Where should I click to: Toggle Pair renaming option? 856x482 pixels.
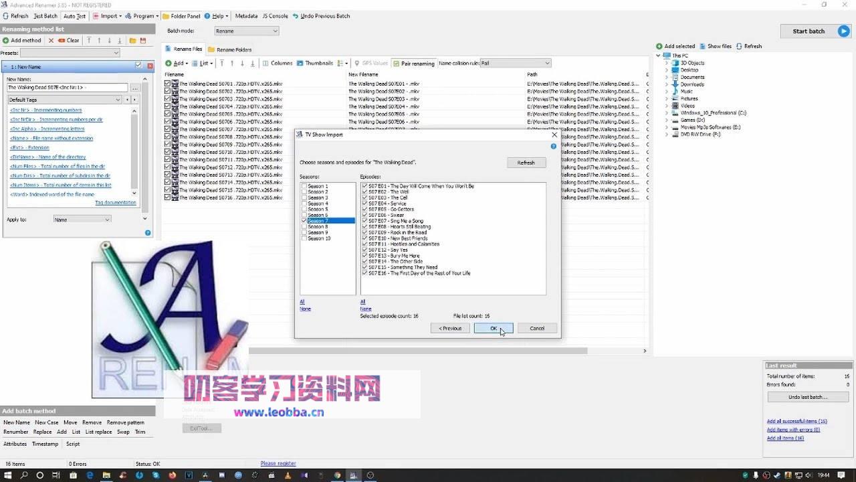click(413, 63)
